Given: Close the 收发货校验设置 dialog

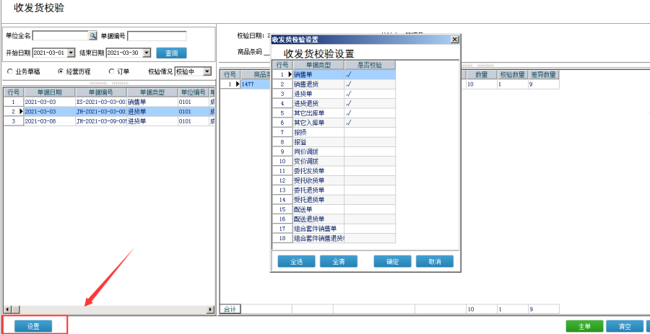Looking at the screenshot, I should pyautogui.click(x=454, y=39).
